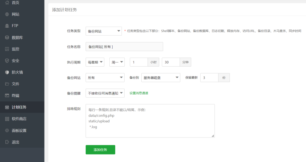Viewport: 306px width, 162px height.
Task: Click the shield icon for 安全
Action: pos(7,61)
